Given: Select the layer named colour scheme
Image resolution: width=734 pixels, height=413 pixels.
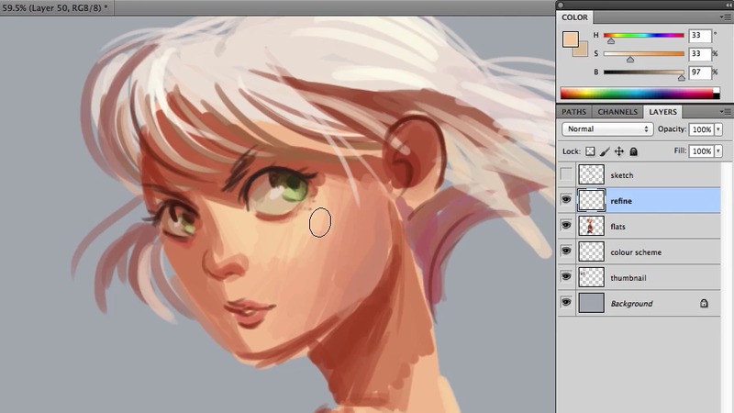Looking at the screenshot, I should pos(636,252).
